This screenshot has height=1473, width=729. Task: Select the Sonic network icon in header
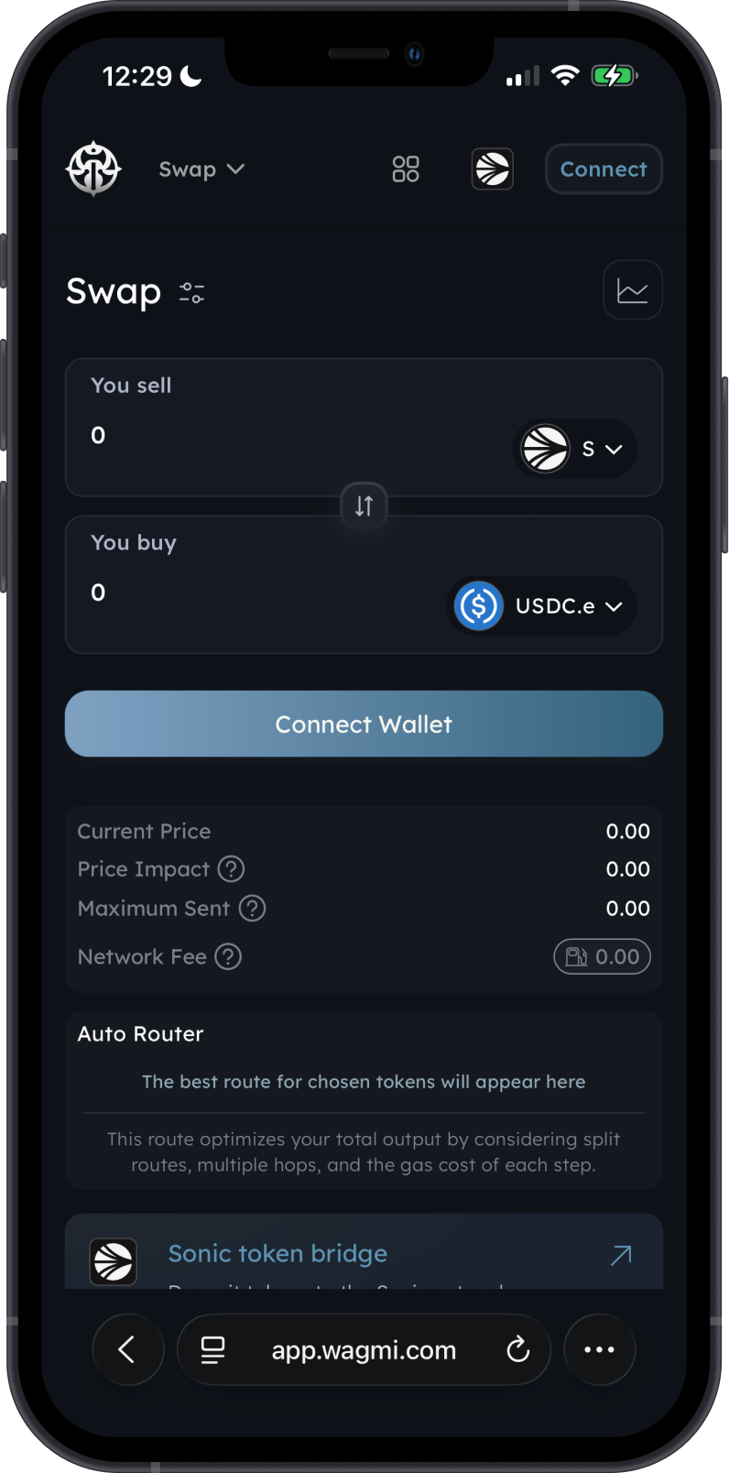coord(493,169)
